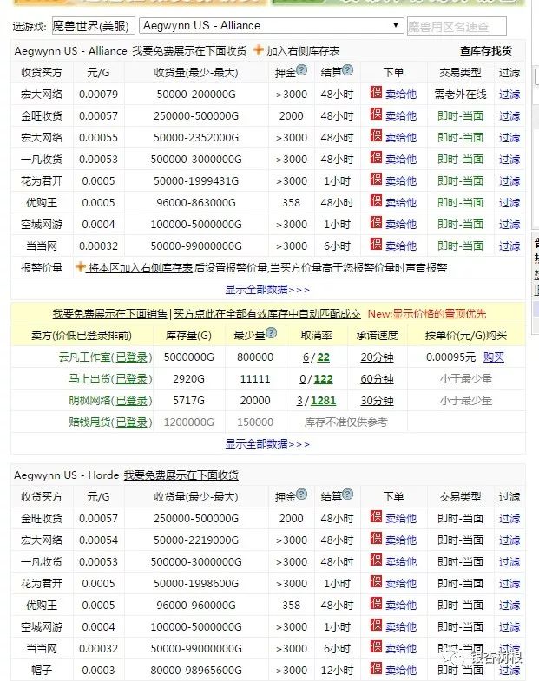Click 购买 link for 云凡工作室

click(x=494, y=357)
